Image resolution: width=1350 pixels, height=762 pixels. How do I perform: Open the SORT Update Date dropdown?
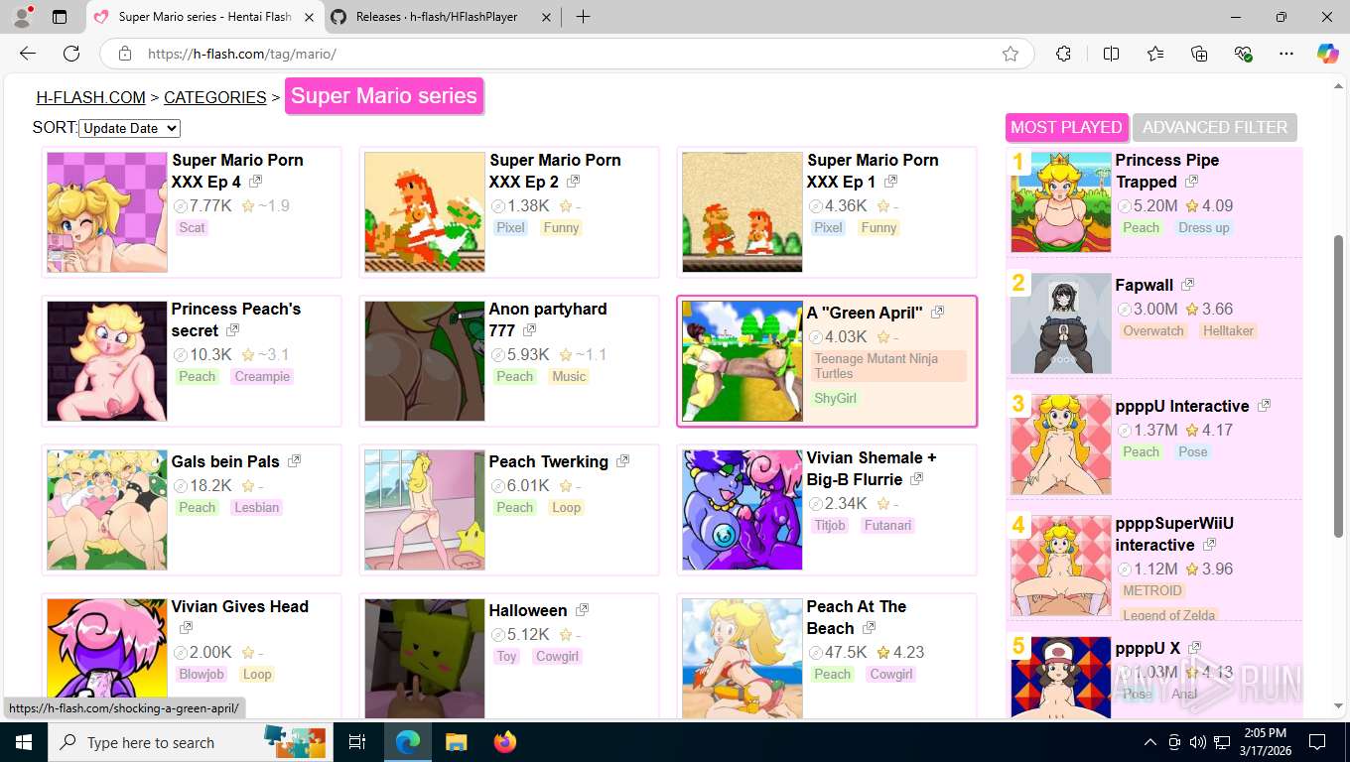(x=129, y=128)
